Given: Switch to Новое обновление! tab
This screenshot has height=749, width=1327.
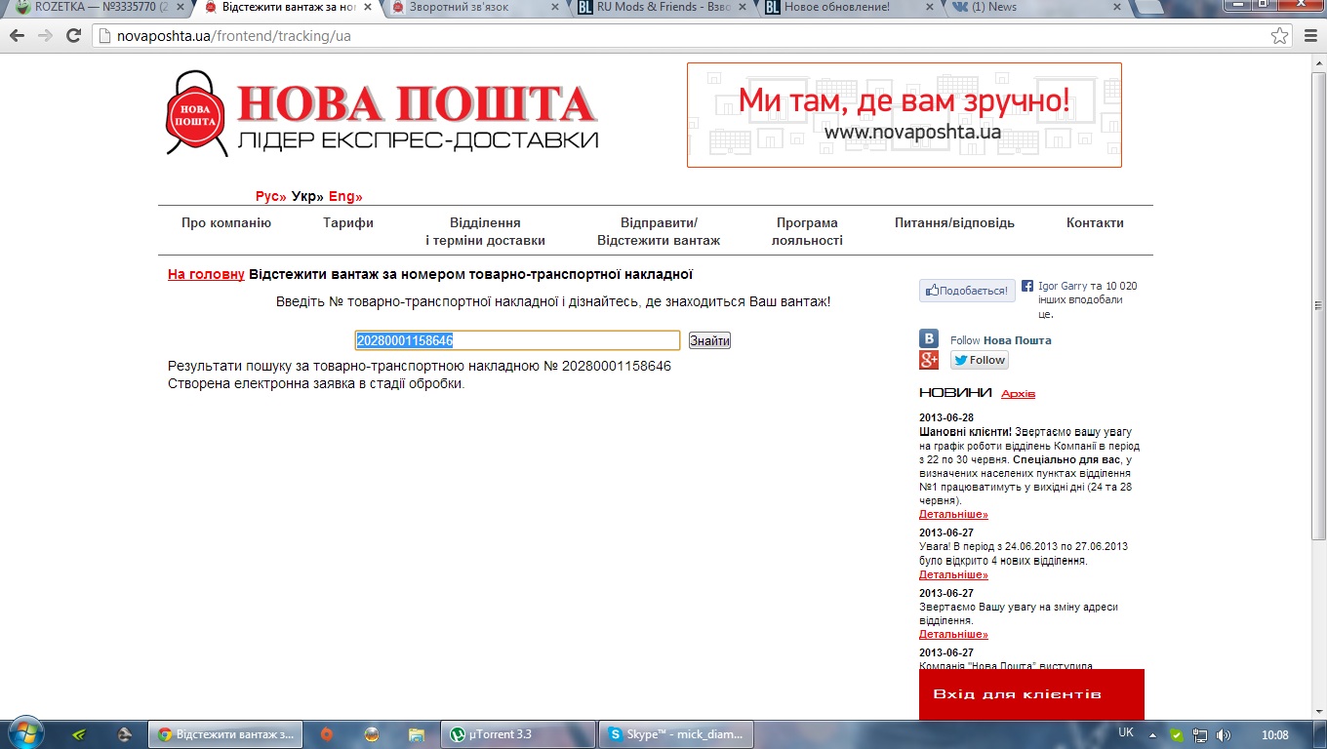Looking at the screenshot, I should pos(849,8).
